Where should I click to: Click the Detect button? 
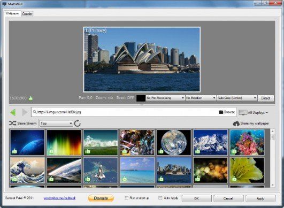click(x=266, y=98)
